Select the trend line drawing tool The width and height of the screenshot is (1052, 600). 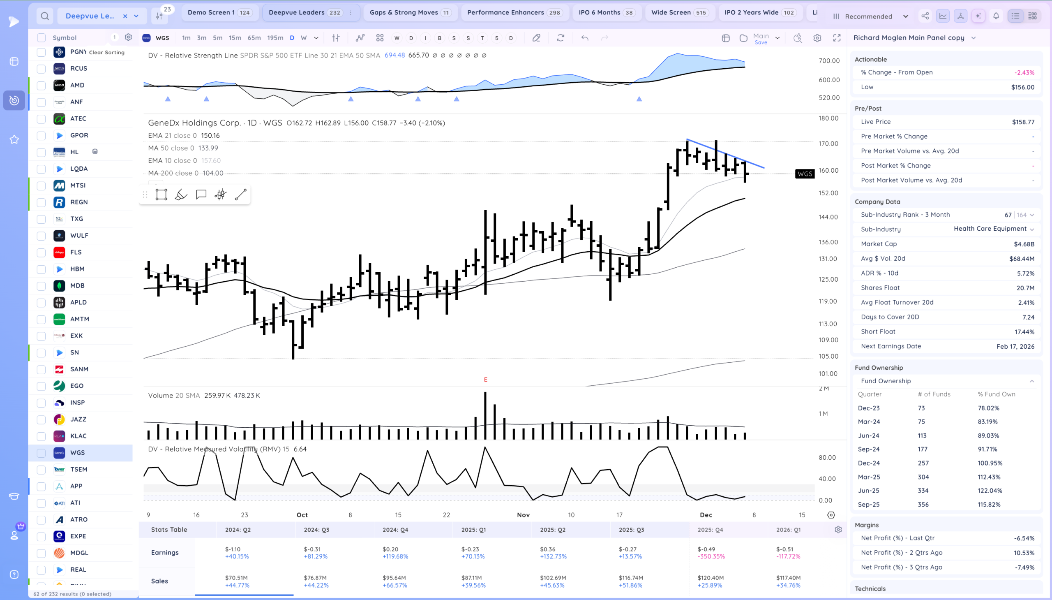(x=240, y=195)
